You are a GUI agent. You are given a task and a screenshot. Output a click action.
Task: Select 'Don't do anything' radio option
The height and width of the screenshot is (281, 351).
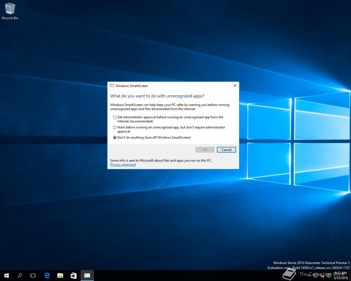point(115,137)
